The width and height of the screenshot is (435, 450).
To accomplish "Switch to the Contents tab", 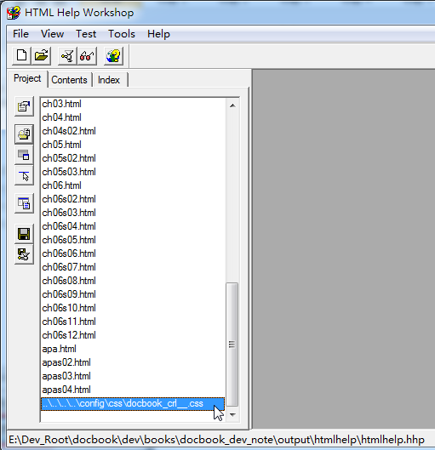I will [x=69, y=80].
